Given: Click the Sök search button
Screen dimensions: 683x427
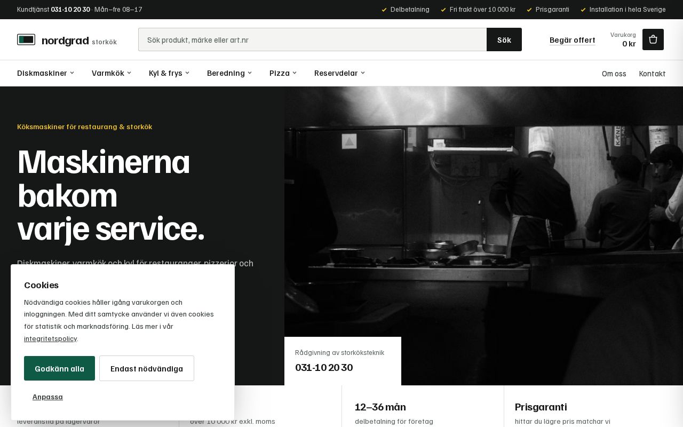Looking at the screenshot, I should (504, 39).
